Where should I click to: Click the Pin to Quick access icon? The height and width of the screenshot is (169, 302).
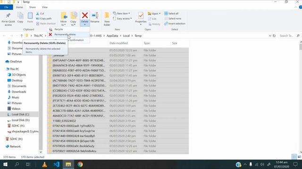coord(8,16)
